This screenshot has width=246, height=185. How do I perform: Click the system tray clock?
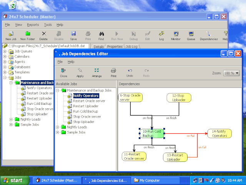point(235,180)
